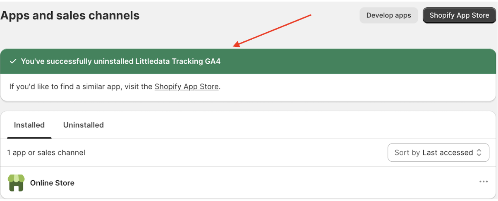The image size is (498, 201).
Task: Select the empty area of Online Store row
Action: (273, 183)
